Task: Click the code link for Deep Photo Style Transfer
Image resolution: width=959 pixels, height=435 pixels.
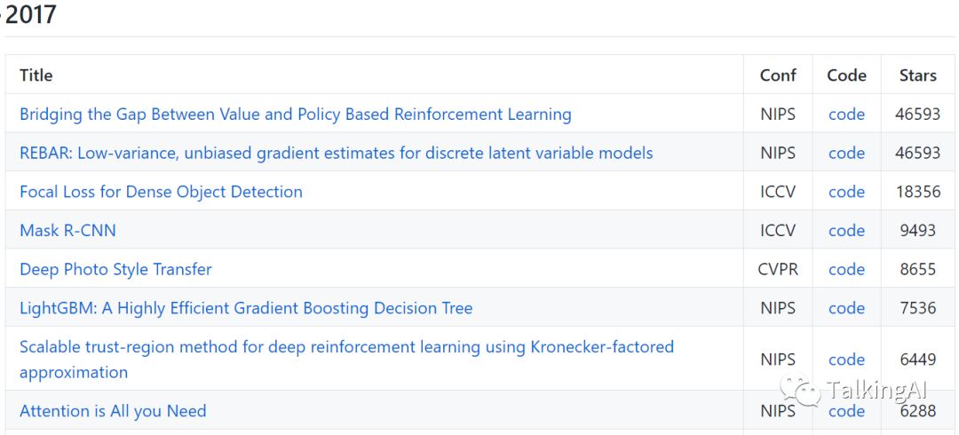Action: [x=846, y=269]
